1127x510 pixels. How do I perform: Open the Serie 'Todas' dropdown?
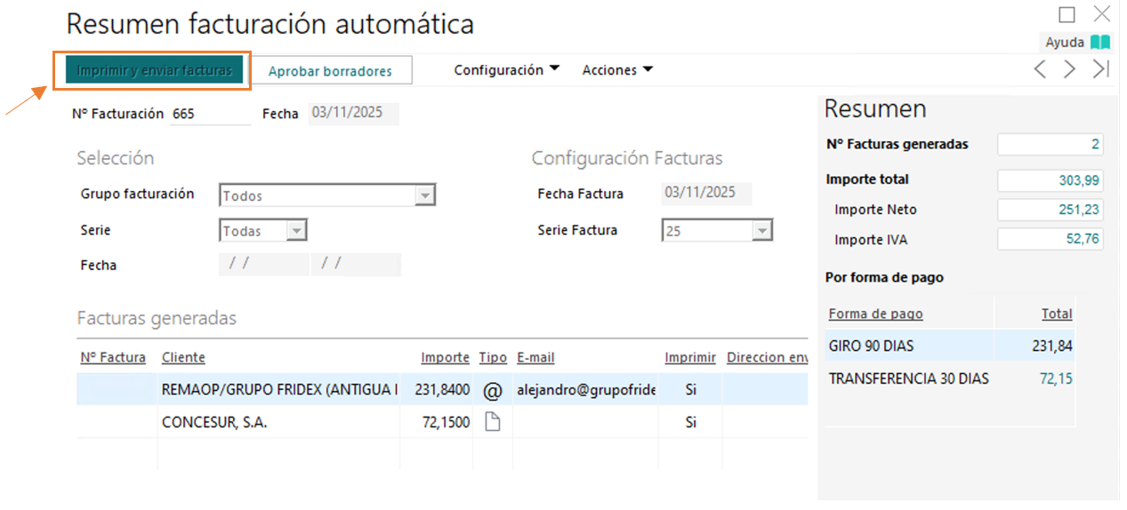pyautogui.click(x=296, y=231)
